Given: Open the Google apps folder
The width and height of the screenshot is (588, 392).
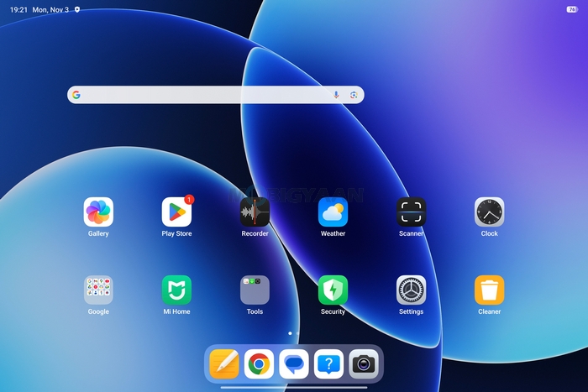Looking at the screenshot, I should (x=98, y=290).
